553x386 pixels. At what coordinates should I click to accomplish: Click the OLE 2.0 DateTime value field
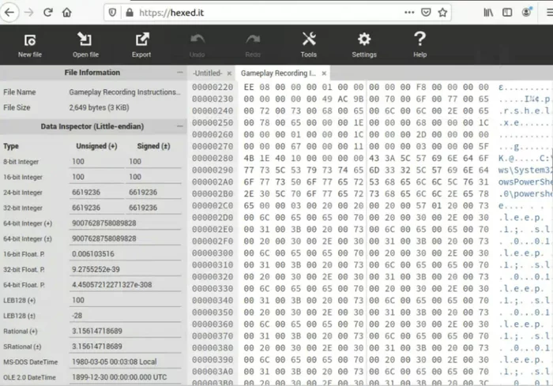[x=125, y=377]
